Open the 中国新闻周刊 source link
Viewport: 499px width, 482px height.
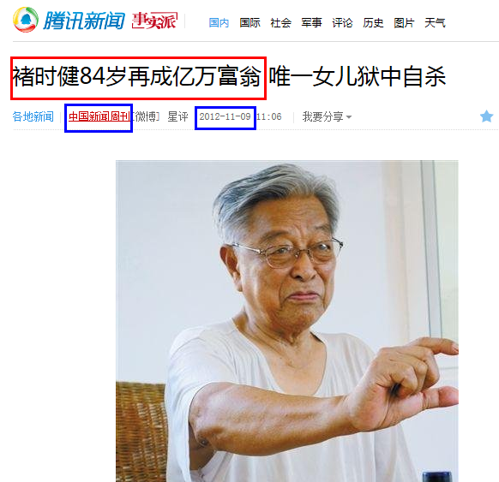[x=99, y=116]
